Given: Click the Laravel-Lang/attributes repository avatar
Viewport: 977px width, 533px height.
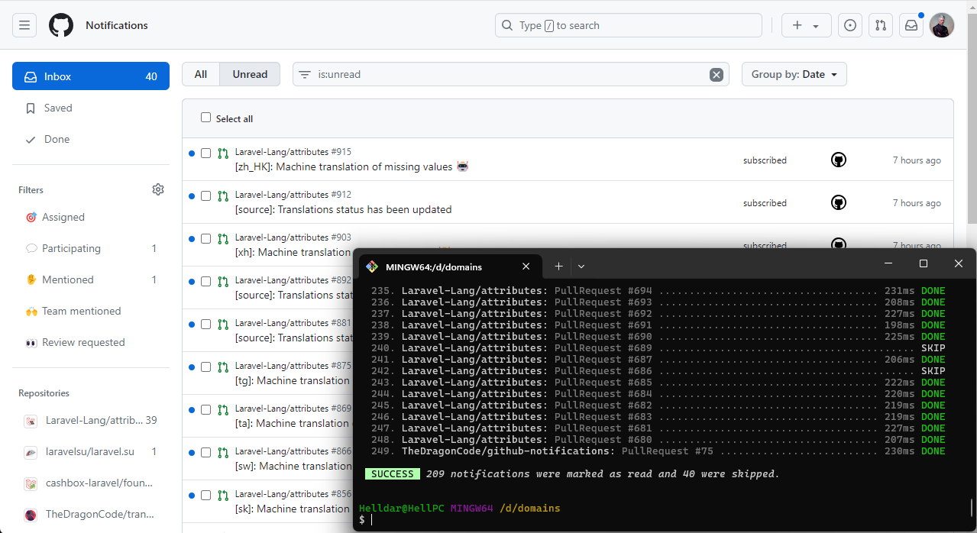Looking at the screenshot, I should point(31,421).
